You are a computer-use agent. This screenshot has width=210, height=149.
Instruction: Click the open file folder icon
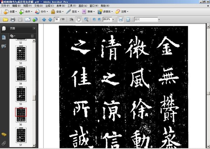click(5, 20)
